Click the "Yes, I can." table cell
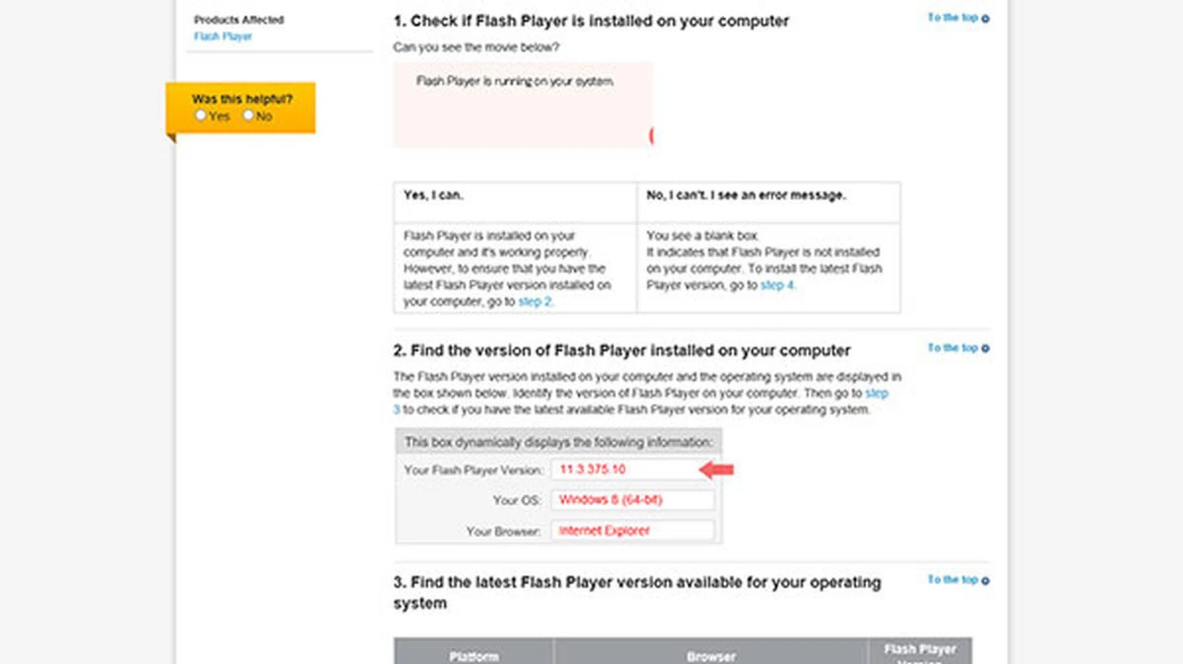The image size is (1183, 664). [515, 201]
